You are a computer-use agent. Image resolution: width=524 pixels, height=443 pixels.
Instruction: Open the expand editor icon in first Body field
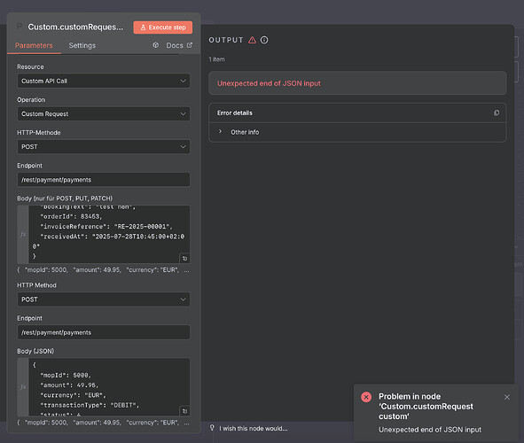click(184, 259)
